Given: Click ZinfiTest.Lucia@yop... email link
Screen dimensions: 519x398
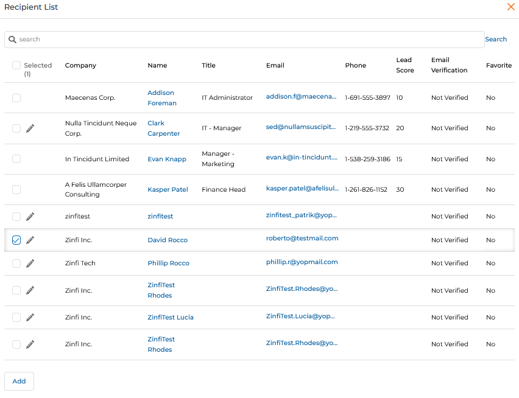Looking at the screenshot, I should (300, 316).
